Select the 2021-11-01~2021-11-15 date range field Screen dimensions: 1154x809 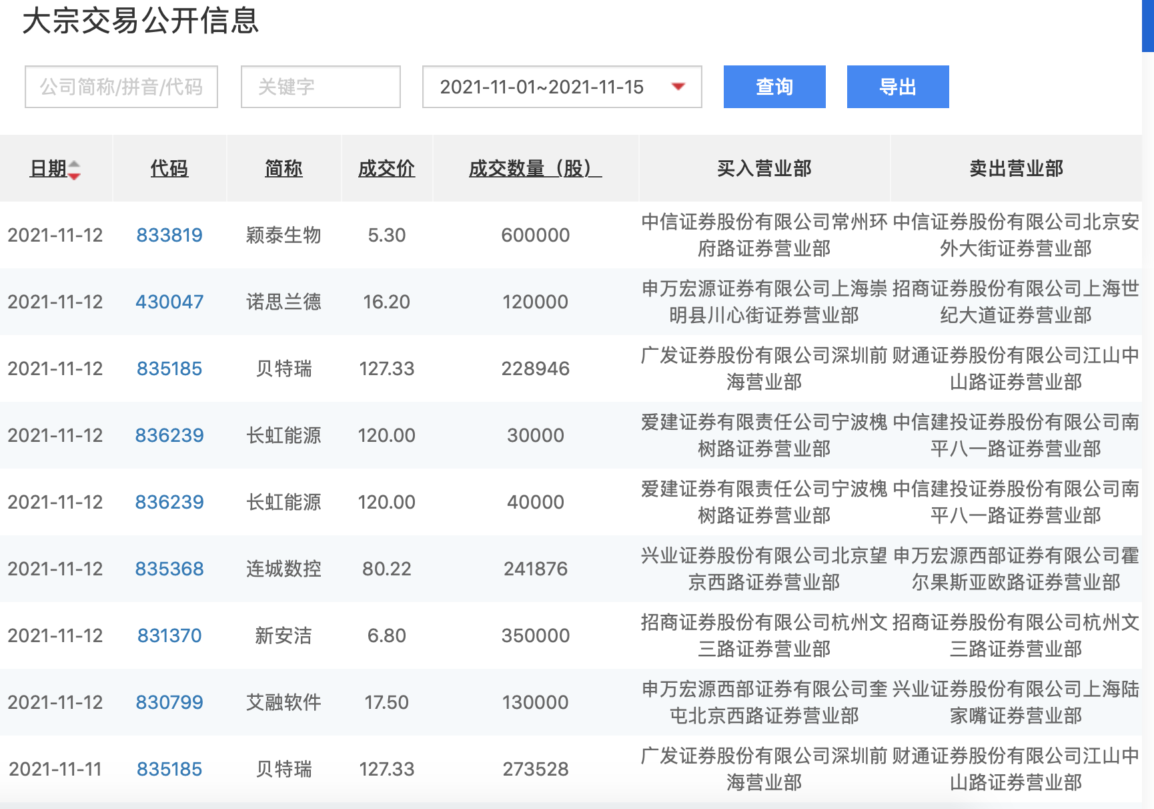[x=542, y=87]
